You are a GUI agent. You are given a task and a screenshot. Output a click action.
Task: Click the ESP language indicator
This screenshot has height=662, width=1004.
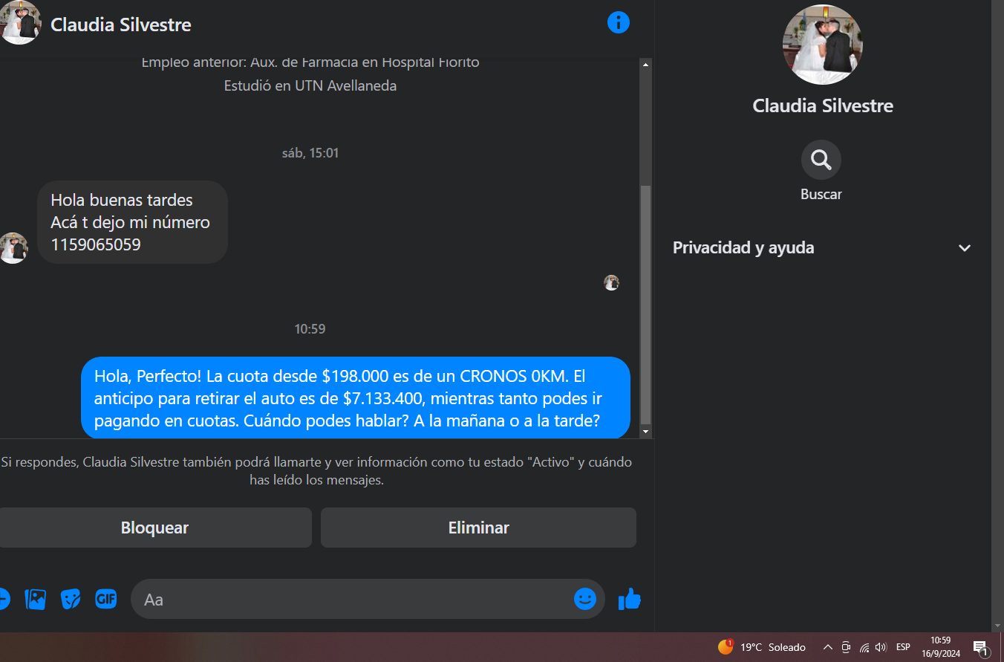click(903, 647)
